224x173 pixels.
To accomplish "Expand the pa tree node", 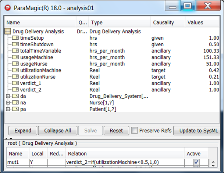I will pyautogui.click(x=8, y=109).
